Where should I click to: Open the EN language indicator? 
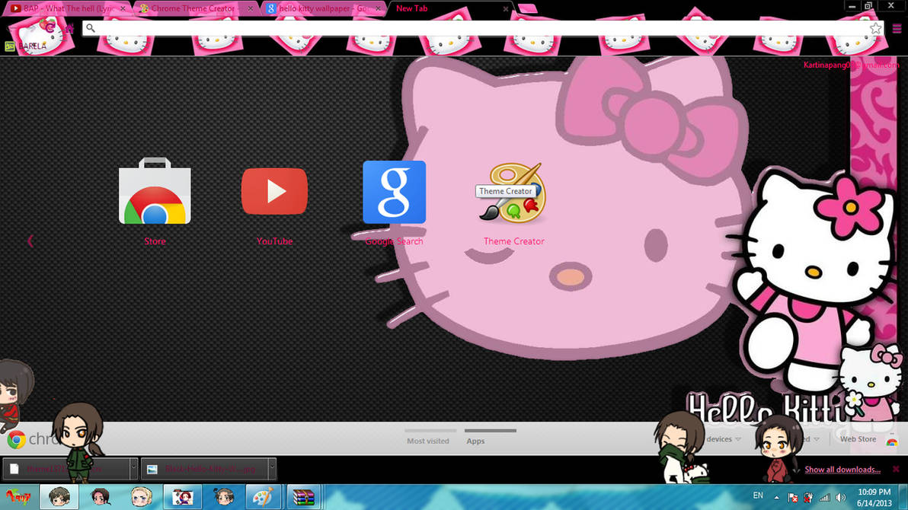[757, 496]
